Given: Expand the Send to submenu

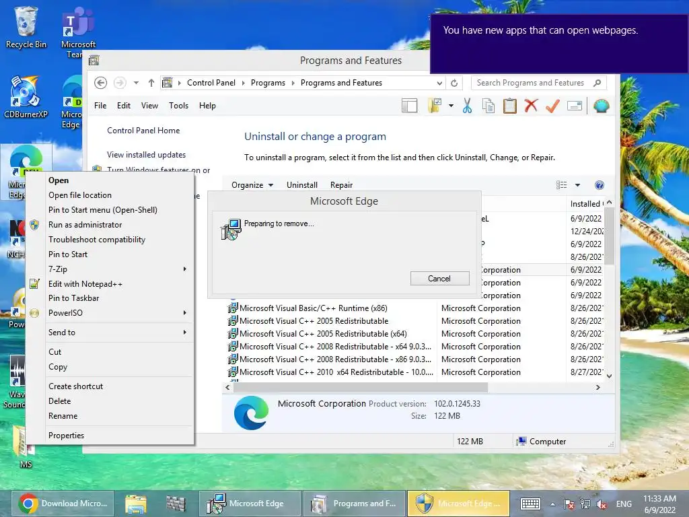Looking at the screenshot, I should [x=184, y=333].
